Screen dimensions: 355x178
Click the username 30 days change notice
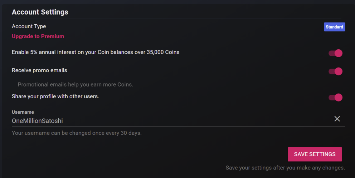coord(77,133)
